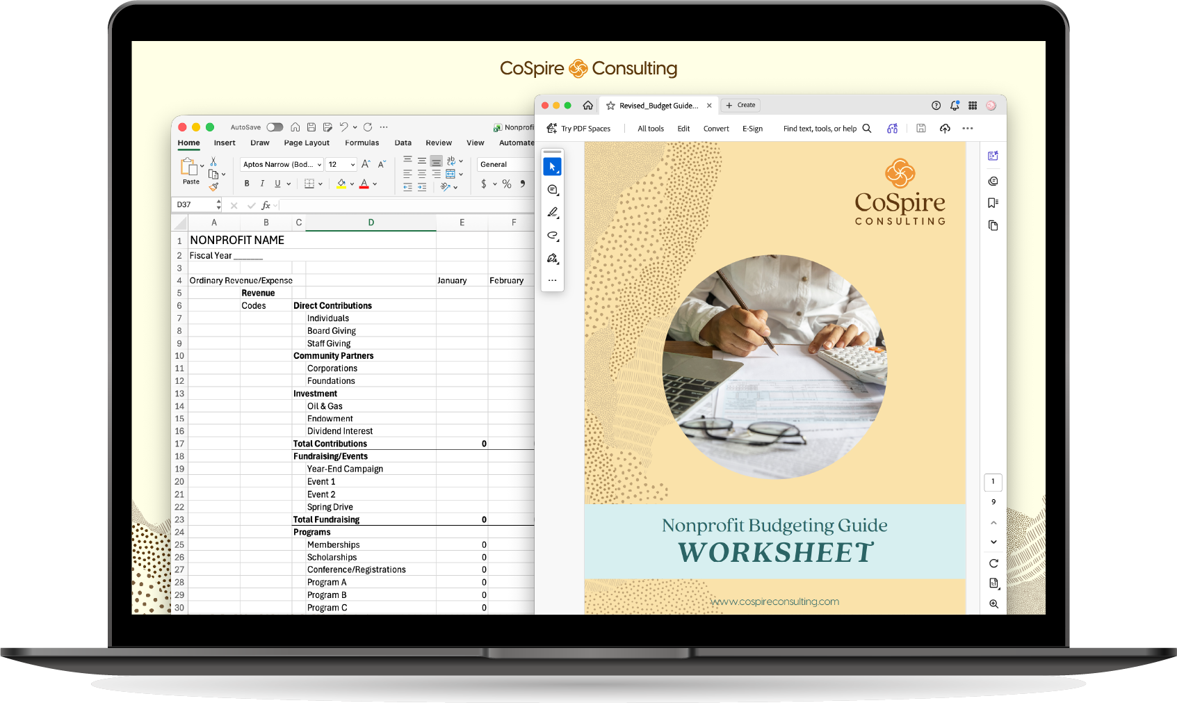Image resolution: width=1177 pixels, height=703 pixels.
Task: Redo the last action in Excel
Action: pos(368,127)
